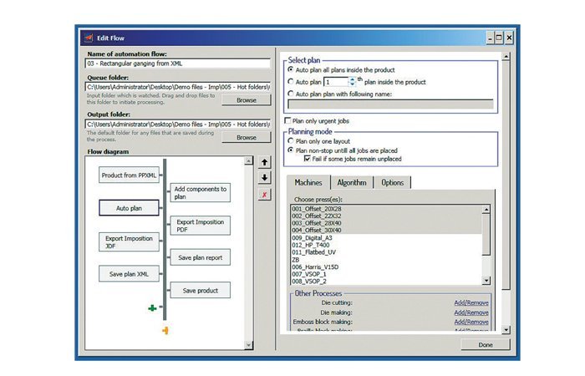Select press 006_Harris_V15D

(x=386, y=267)
